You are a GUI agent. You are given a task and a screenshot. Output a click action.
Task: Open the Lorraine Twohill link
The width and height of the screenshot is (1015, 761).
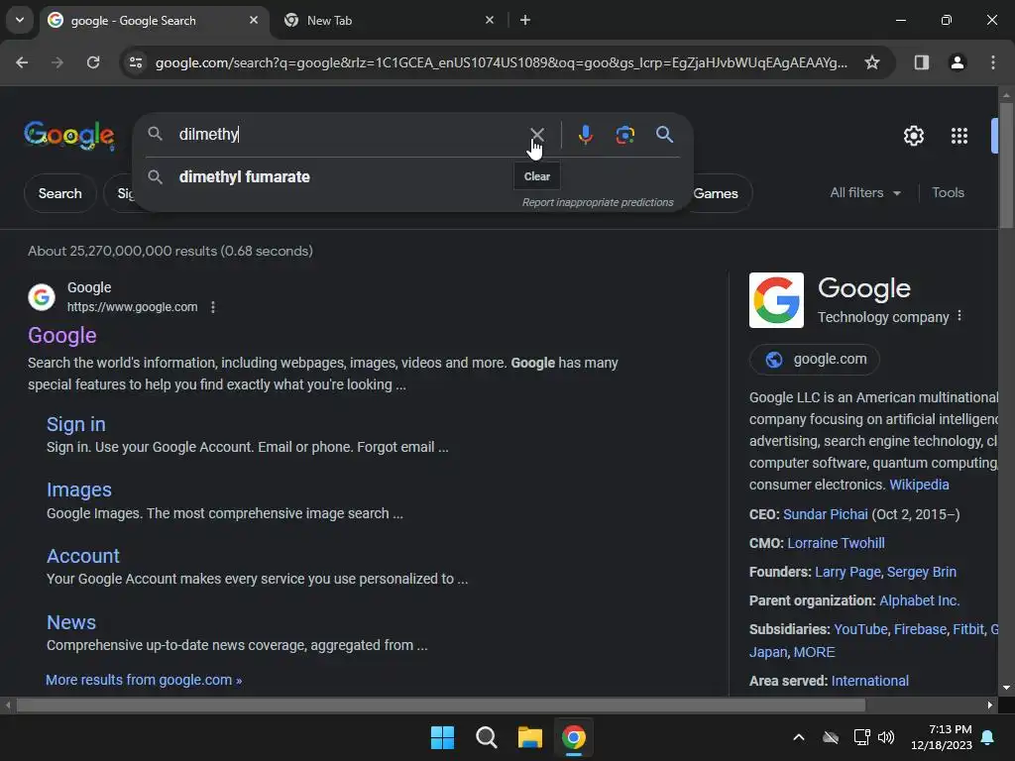(836, 543)
